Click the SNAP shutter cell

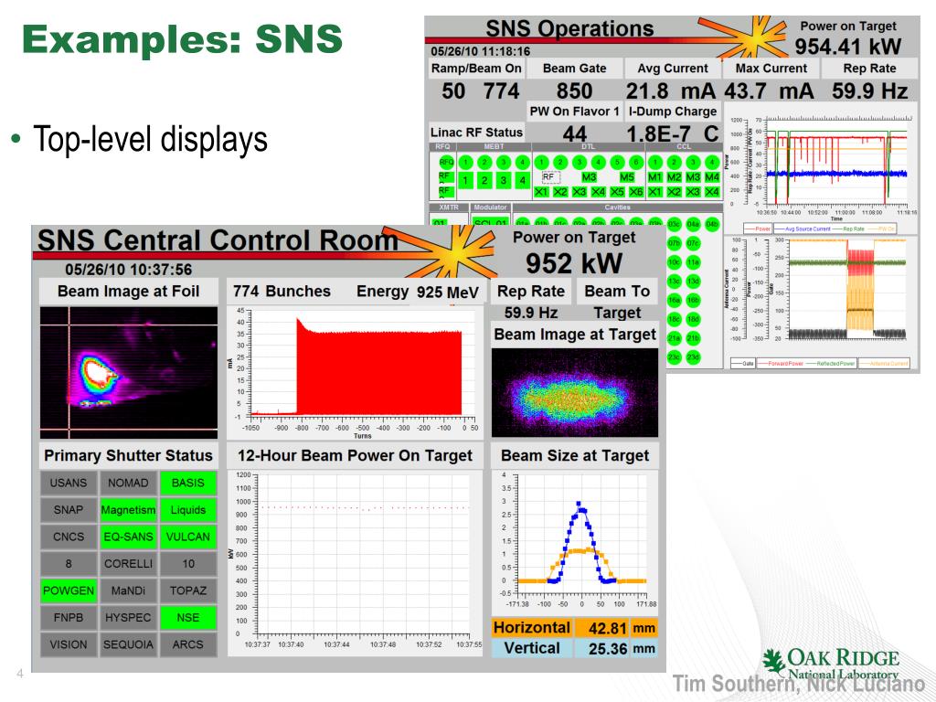(69, 510)
